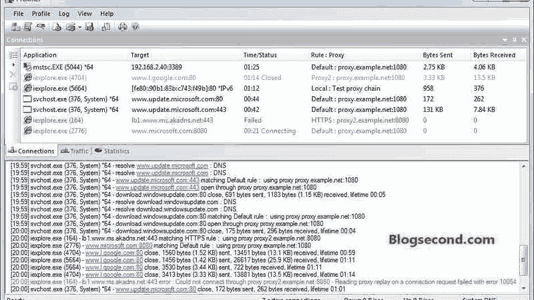
Task: Open the Profile menu
Action: coord(41,13)
